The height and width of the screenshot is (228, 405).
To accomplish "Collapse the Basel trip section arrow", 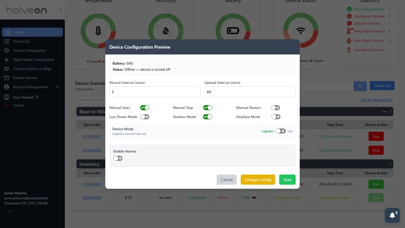I will pyautogui.click(x=391, y=111).
